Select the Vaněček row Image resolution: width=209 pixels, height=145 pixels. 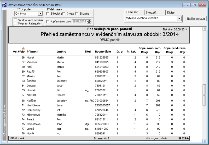[x=99, y=62]
